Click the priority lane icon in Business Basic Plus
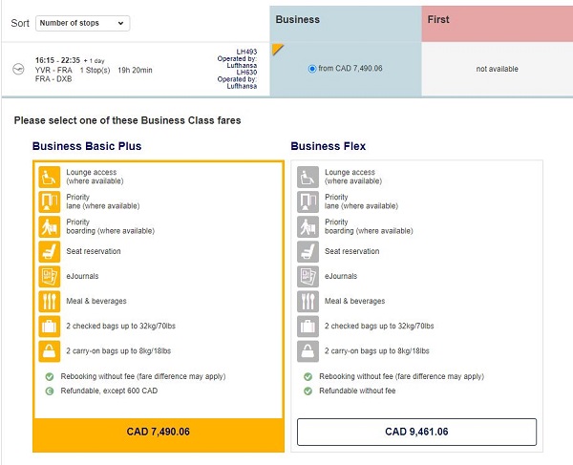 (50, 201)
